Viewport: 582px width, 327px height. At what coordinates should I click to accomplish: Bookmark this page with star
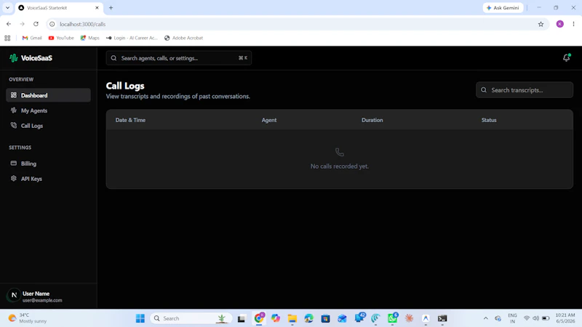coord(541,24)
